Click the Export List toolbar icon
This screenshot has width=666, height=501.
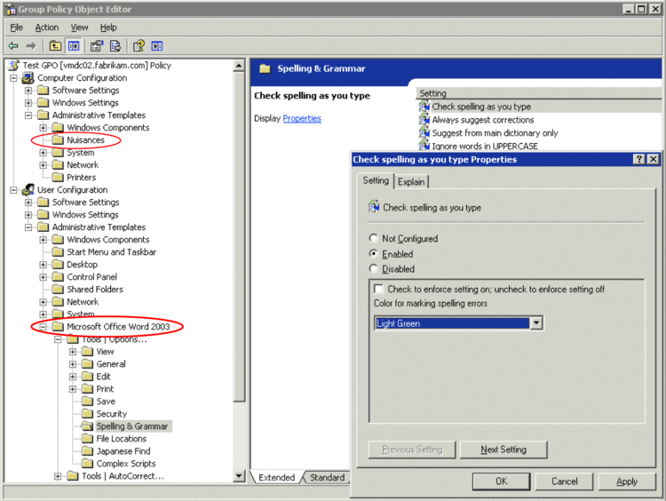pyautogui.click(x=115, y=46)
